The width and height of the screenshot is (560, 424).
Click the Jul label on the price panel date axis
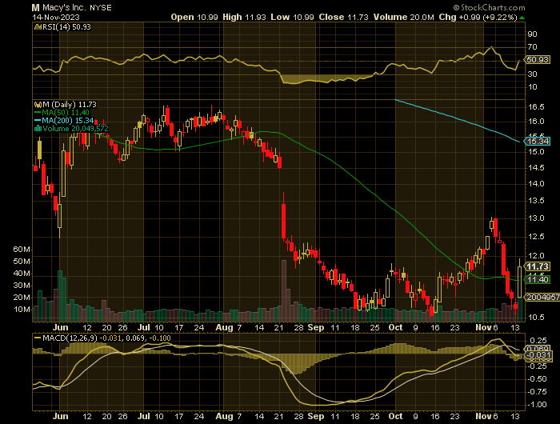click(x=144, y=327)
